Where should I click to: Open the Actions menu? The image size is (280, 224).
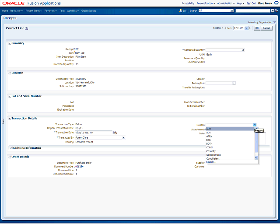[217, 28]
